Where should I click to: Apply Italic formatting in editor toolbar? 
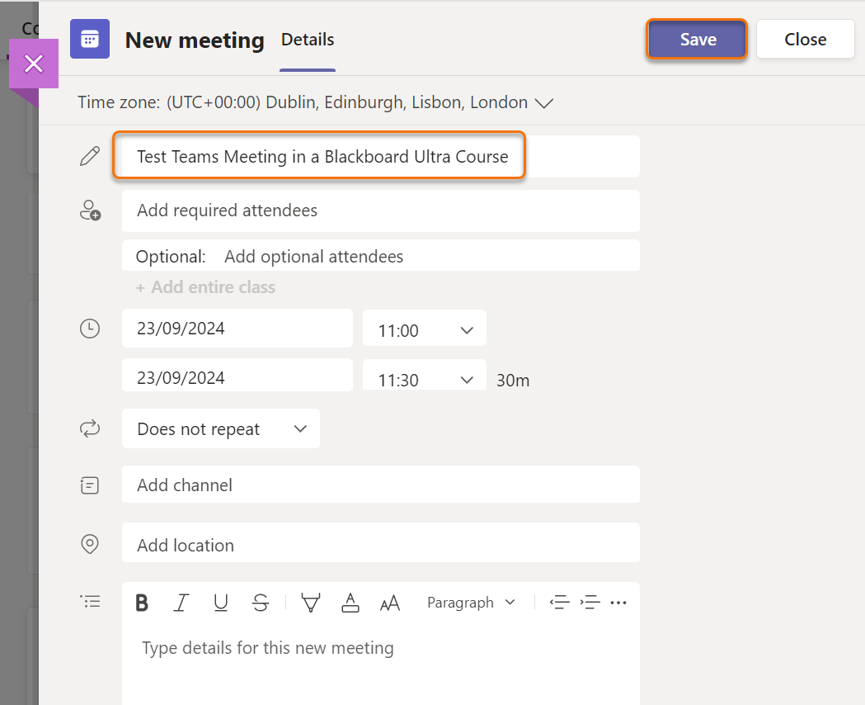coord(181,603)
